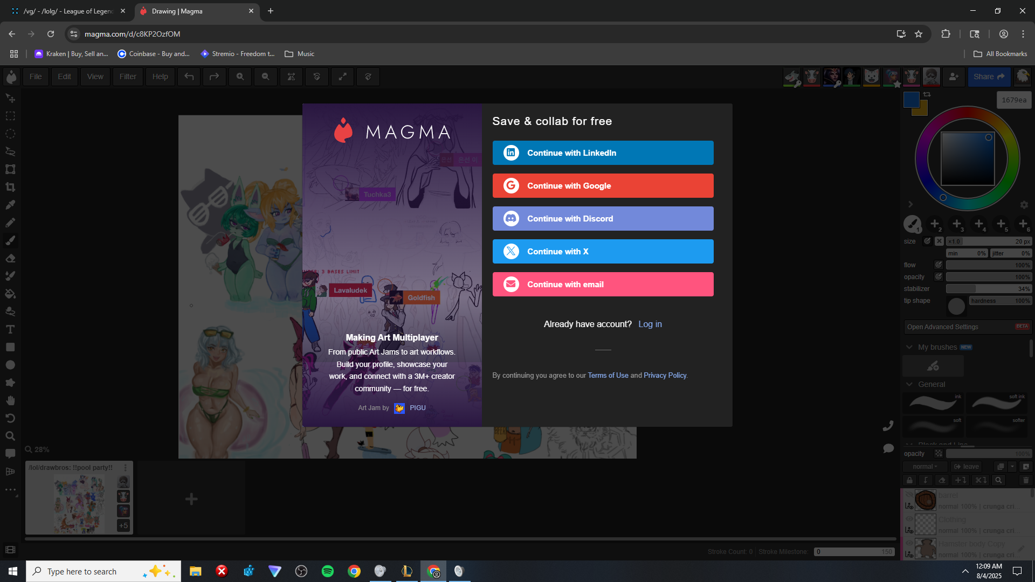This screenshot has width=1035, height=582.
Task: Open the drawing thumbnail options menu
Action: 126,467
